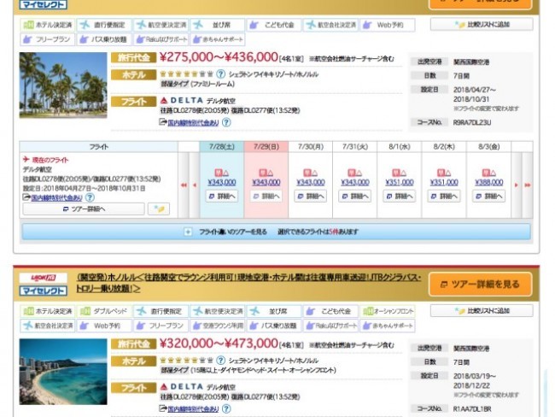Open the (関空発)ホノルル tour title link
Image resolution: width=555 pixels, height=417 pixels.
point(248,283)
